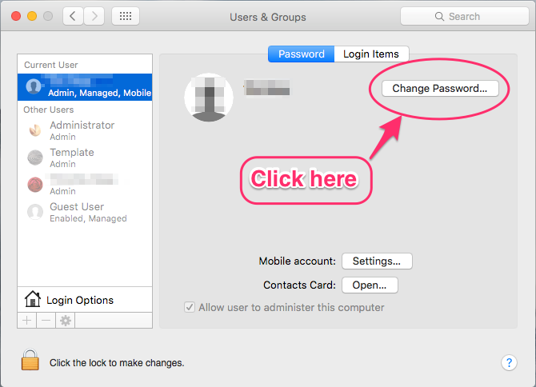Click 'Click the lock to make changes.' text
The width and height of the screenshot is (536, 387).
117,363
